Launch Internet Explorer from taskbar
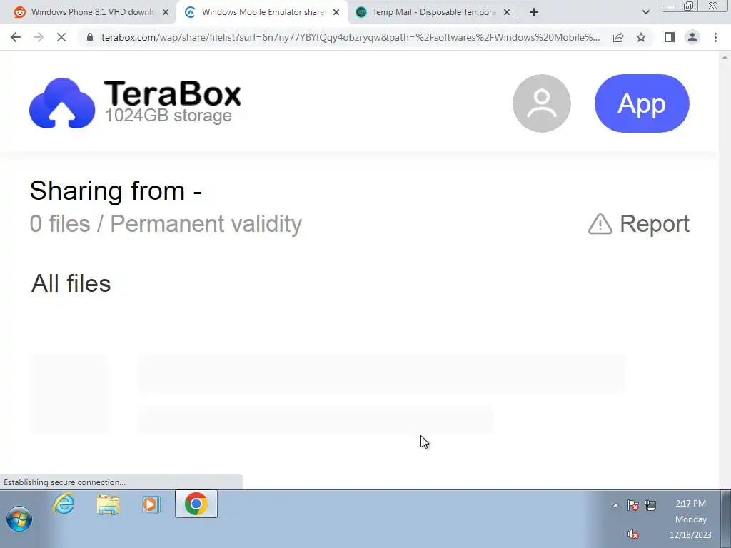Viewport: 731px width, 548px height. tap(64, 504)
